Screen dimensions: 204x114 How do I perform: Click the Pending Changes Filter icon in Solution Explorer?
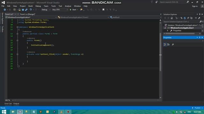click(x=177, y=18)
